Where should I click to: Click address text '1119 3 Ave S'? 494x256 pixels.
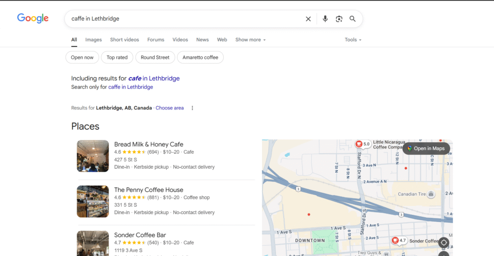pos(128,250)
